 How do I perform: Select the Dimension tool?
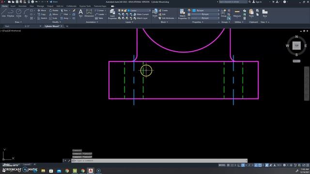89,13
